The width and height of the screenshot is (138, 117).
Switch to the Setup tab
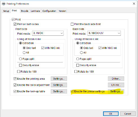coord(6,11)
